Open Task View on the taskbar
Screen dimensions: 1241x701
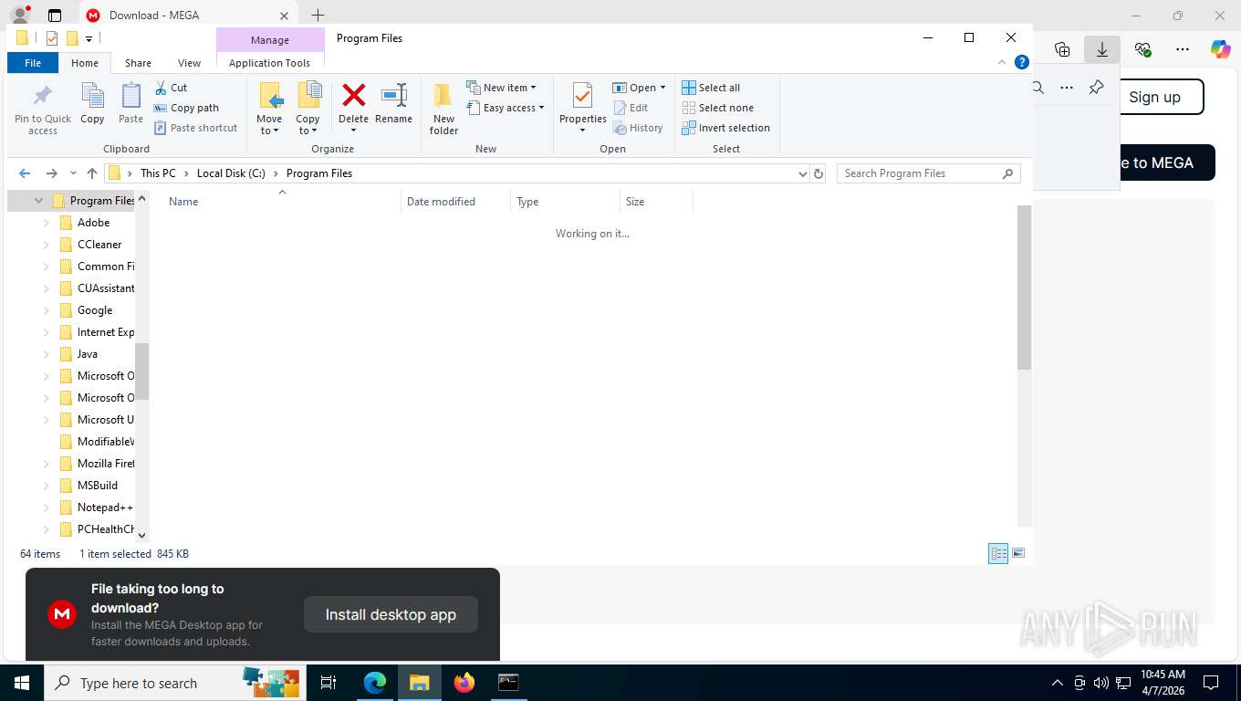(x=328, y=683)
